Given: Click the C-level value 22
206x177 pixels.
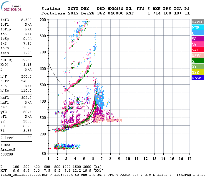Looking at the screenshot, I should coord(29,138).
